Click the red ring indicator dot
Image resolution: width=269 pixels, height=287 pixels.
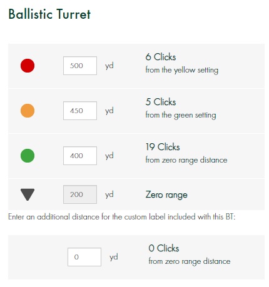click(x=28, y=66)
